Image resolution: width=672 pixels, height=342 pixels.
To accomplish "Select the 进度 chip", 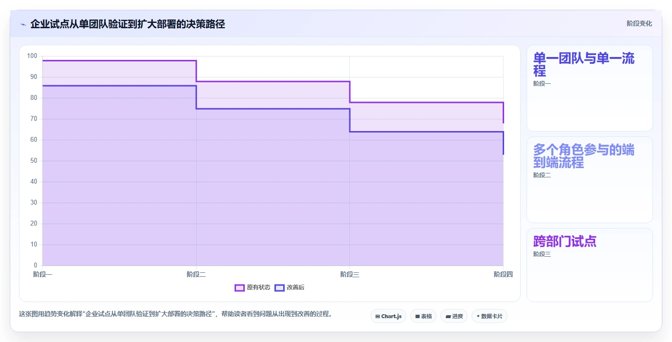I will pyautogui.click(x=454, y=316).
